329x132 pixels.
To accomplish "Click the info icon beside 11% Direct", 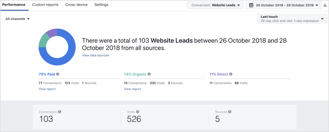I will [231, 74].
